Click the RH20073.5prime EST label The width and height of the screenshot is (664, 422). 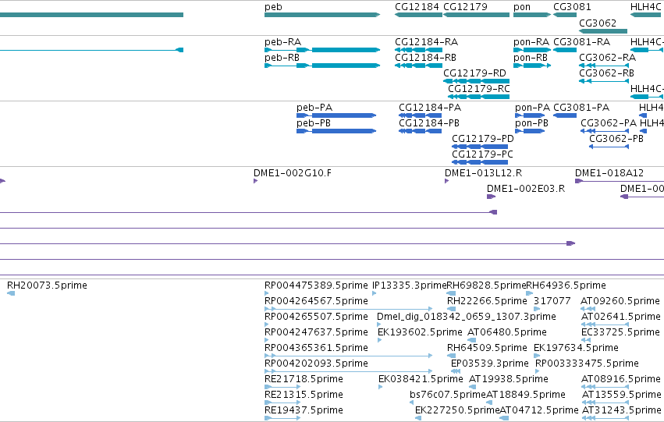[47, 285]
